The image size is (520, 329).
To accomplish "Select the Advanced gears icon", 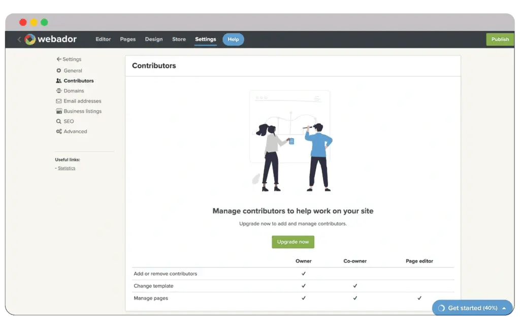I will (x=59, y=131).
